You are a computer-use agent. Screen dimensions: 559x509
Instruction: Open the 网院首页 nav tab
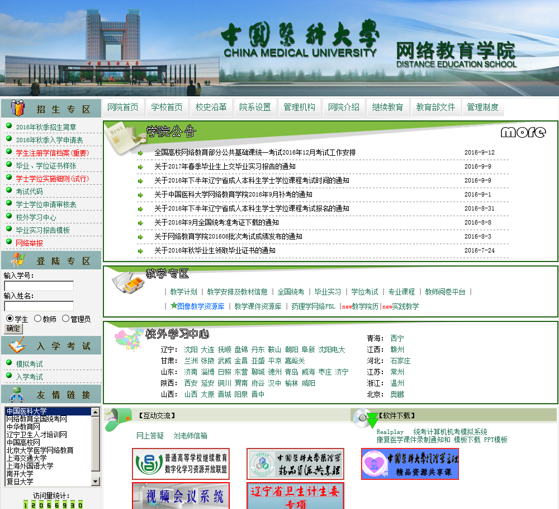tap(123, 107)
